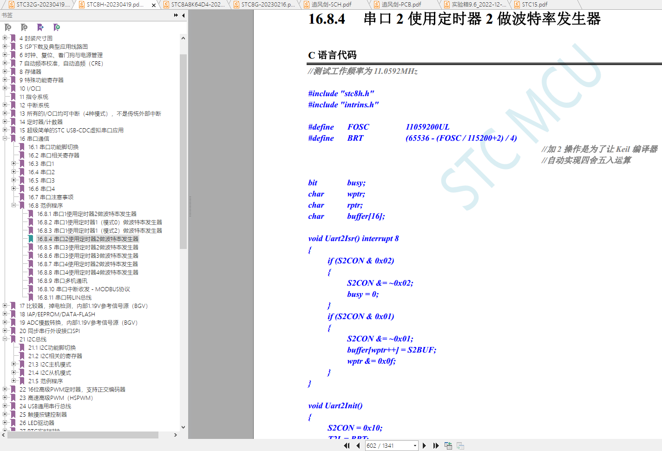The height and width of the screenshot is (451, 662).
Task: Click the bookmark icon beside 16.8.9 串口多机通讯
Action: pos(30,281)
